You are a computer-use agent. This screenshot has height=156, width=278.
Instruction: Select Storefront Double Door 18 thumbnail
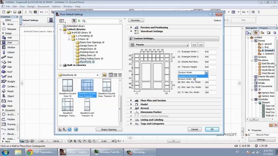coord(68,88)
